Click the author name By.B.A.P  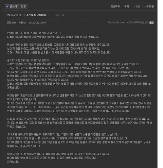tap(61, 15)
